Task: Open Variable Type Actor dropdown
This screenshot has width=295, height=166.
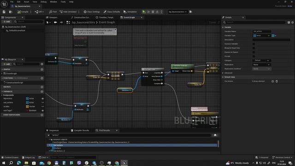Action: 261,36
